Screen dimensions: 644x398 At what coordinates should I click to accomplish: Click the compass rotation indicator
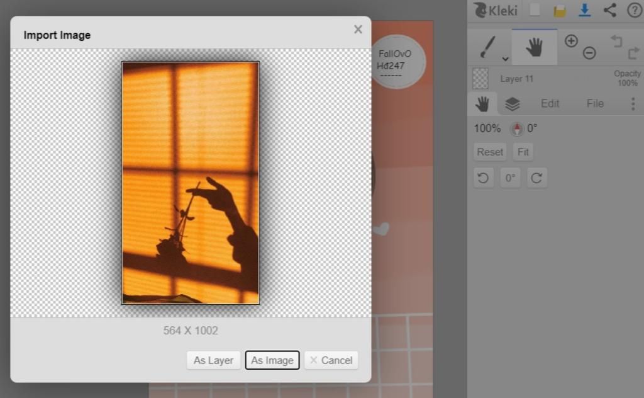click(x=517, y=128)
